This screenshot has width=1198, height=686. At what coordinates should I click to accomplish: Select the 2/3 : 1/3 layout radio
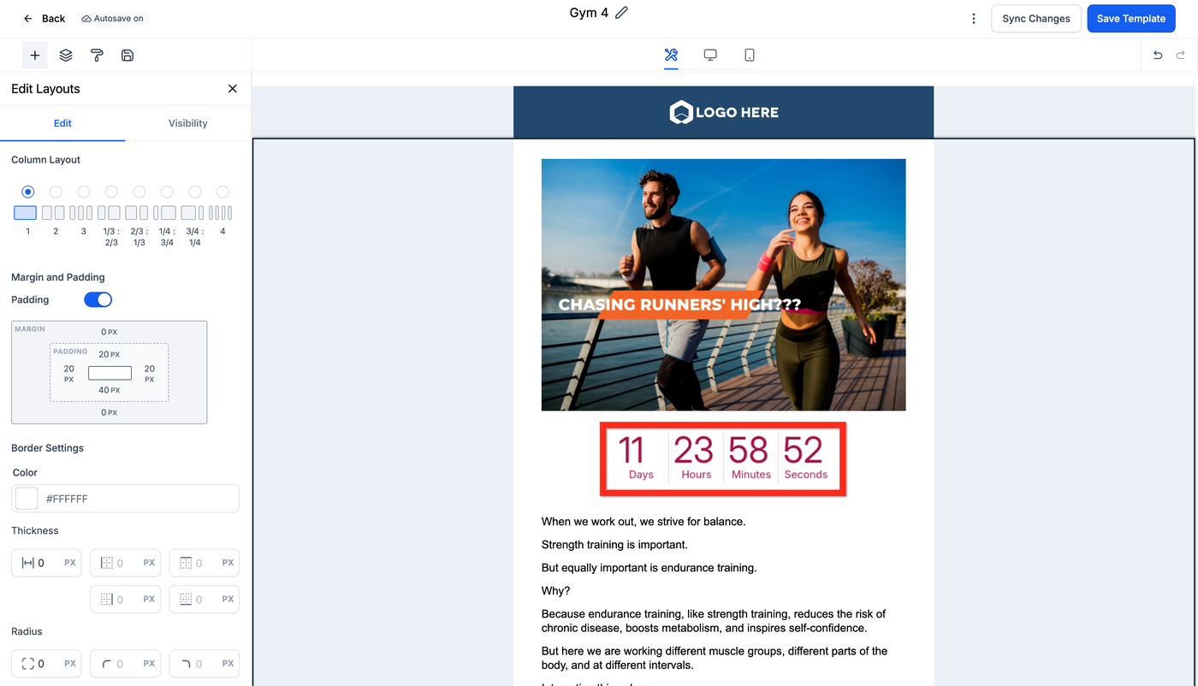click(x=139, y=192)
